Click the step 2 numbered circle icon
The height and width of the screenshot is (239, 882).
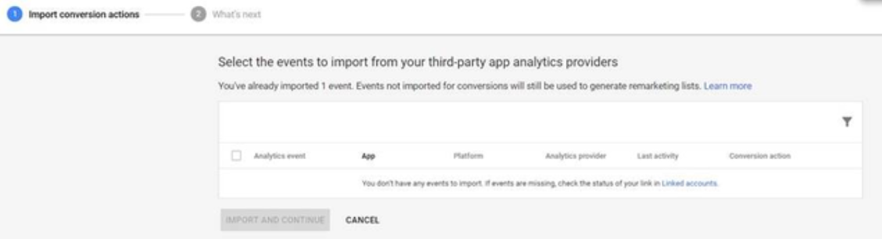click(x=197, y=15)
